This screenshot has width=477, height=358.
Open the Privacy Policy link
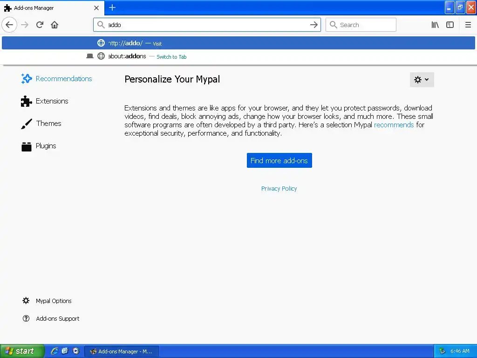[279, 189]
